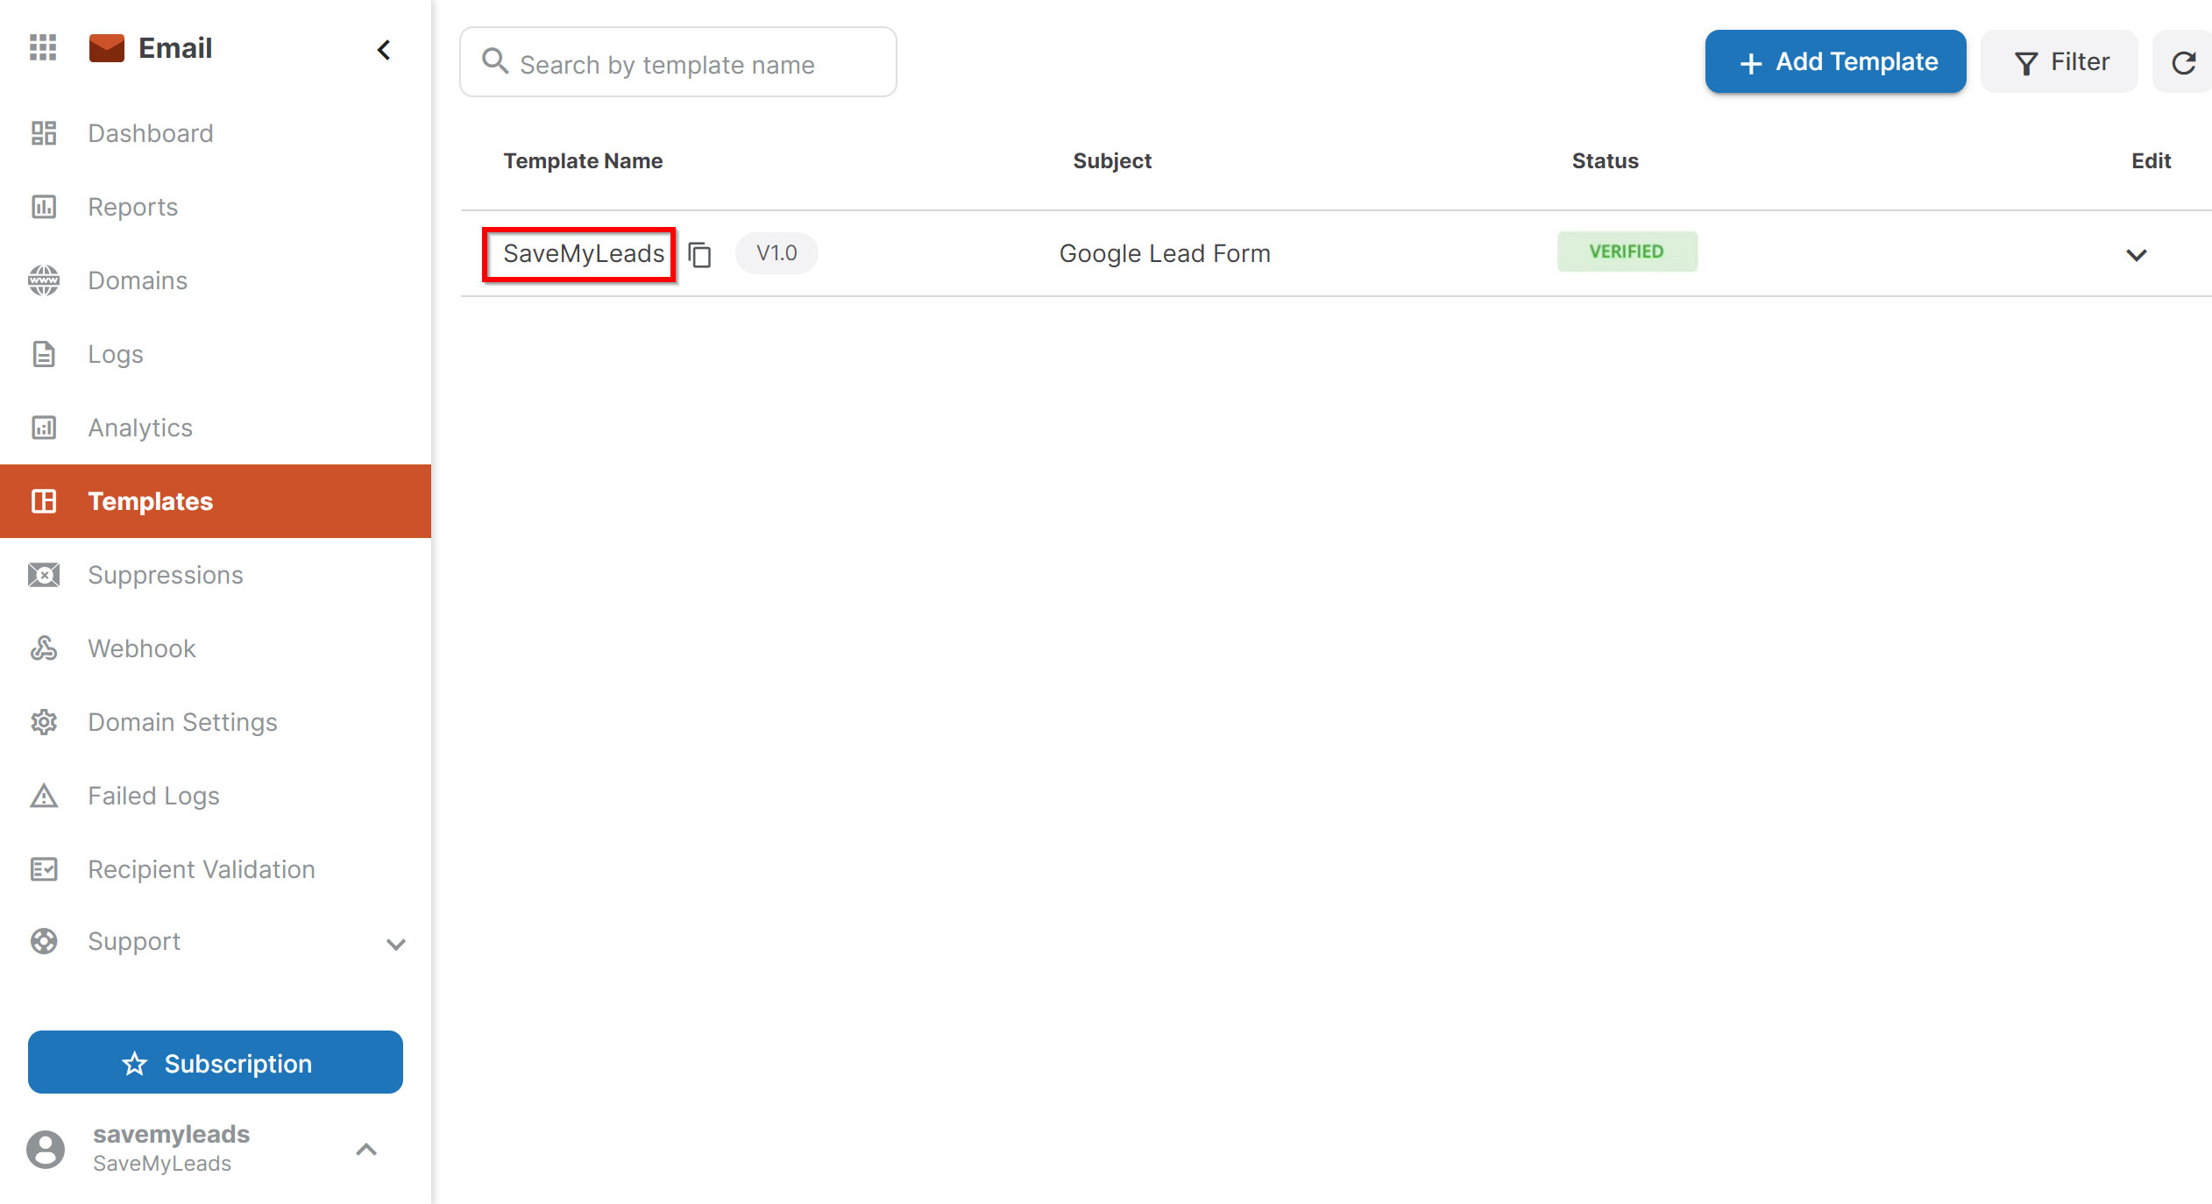Viewport: 2212px width, 1204px height.
Task: Click the Dashboard sidebar icon
Action: point(43,133)
